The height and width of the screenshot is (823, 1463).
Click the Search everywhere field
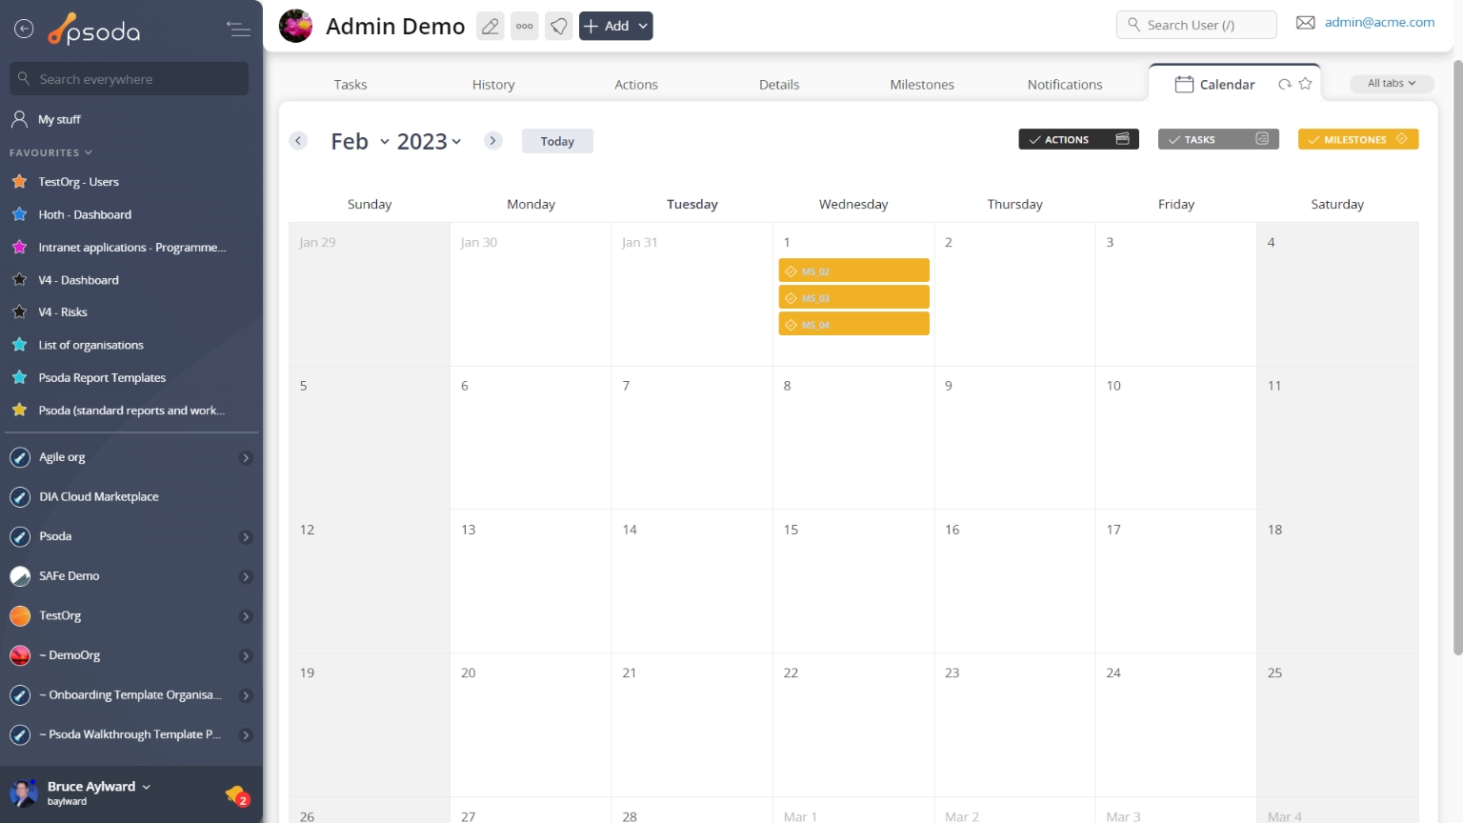click(x=130, y=79)
